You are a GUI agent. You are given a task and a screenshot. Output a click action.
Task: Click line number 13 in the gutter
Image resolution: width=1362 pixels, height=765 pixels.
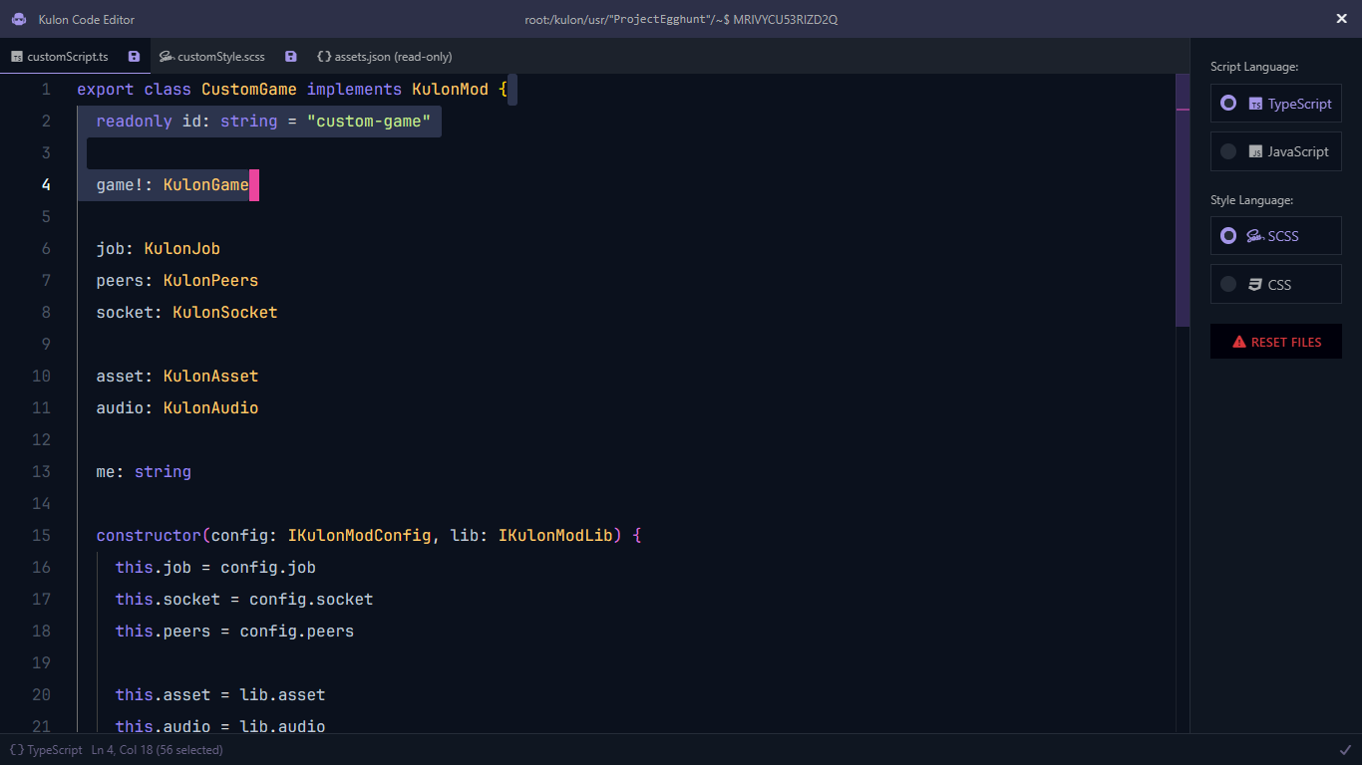click(41, 471)
